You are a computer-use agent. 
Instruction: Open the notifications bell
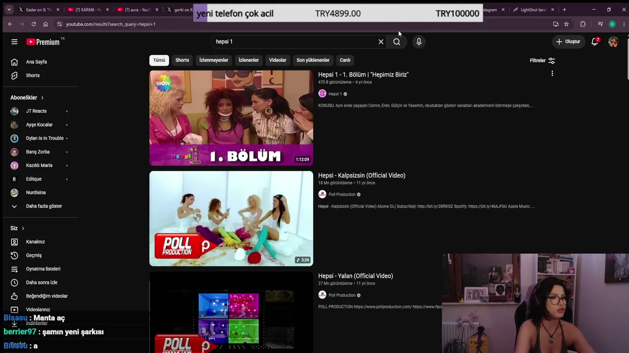click(x=595, y=42)
